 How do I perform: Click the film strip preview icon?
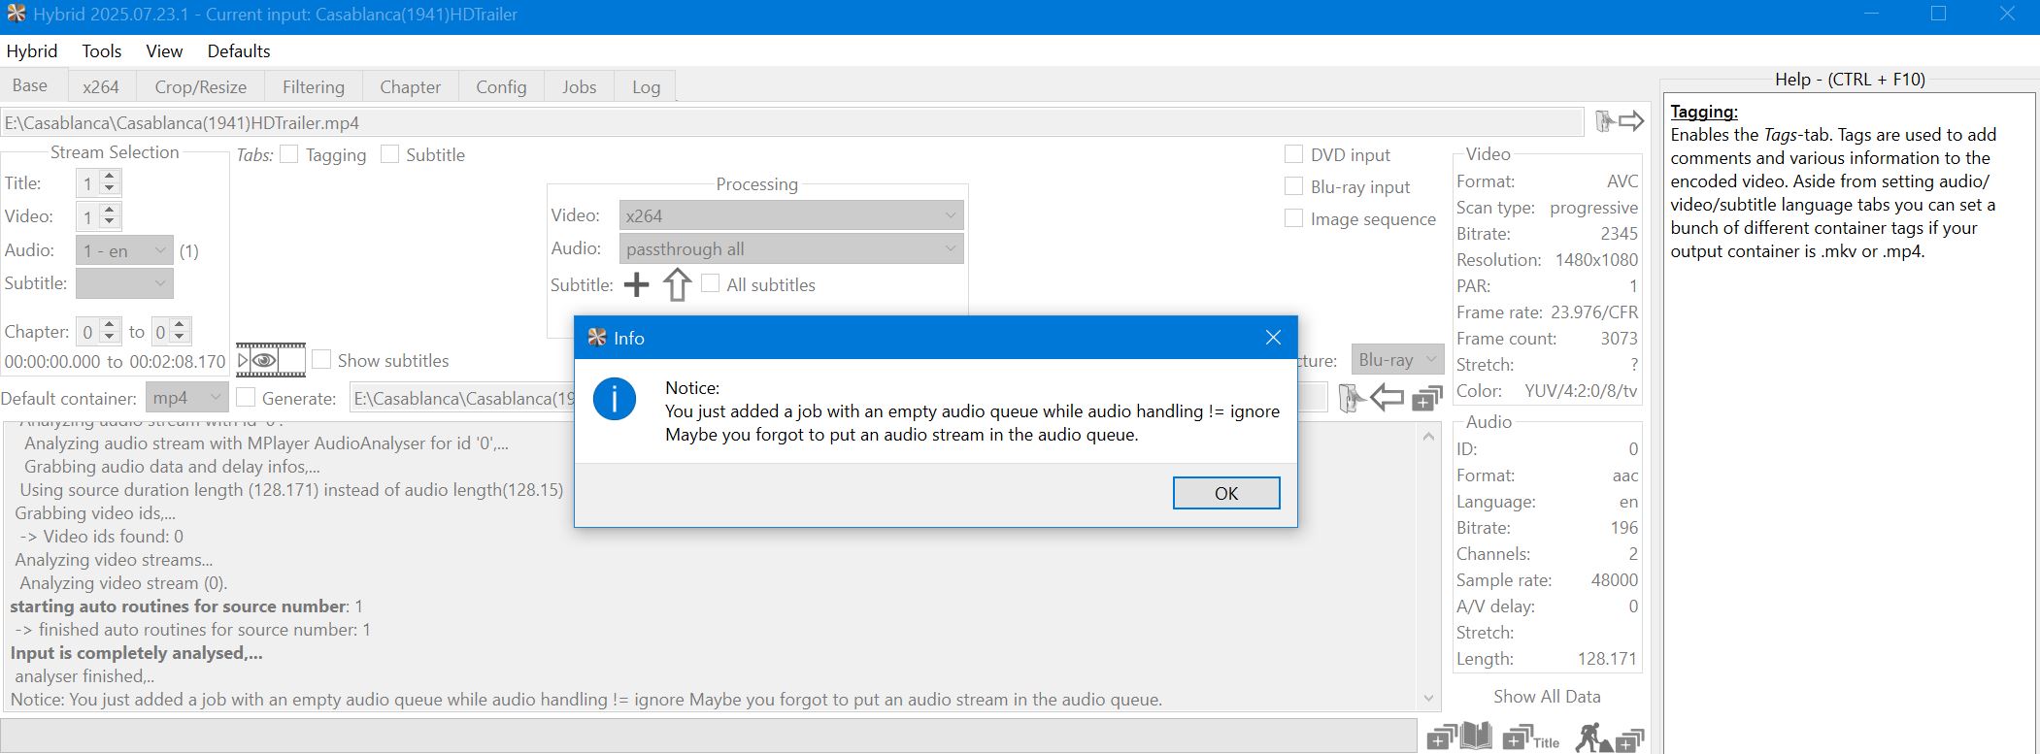pos(271,360)
